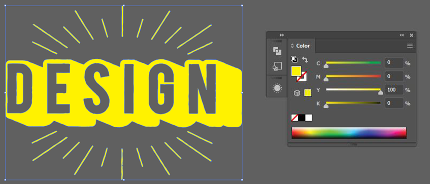Open the Transform panel icon below Pathfinder
The height and width of the screenshot is (184, 430).
pos(277,66)
